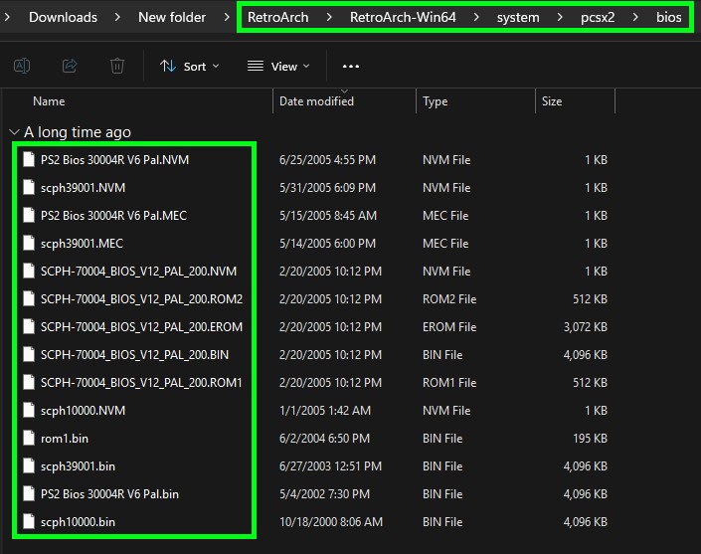Click the Share toolbar icon
This screenshot has width=701, height=554.
click(70, 67)
